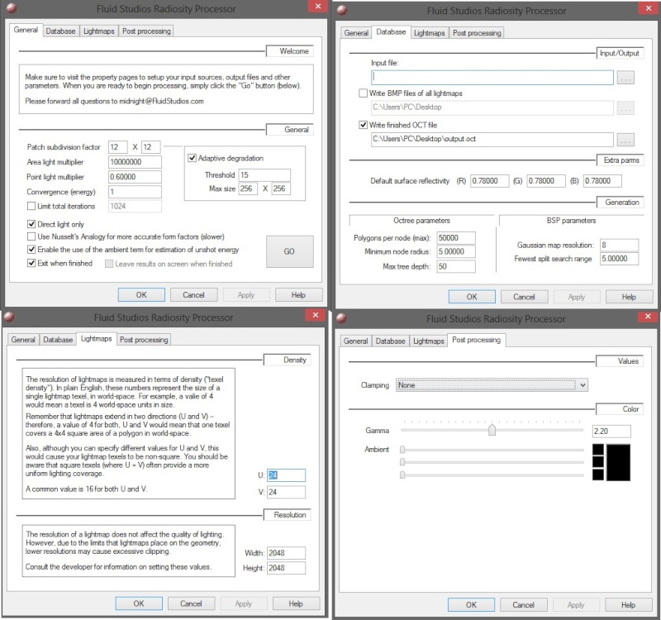Click the Convergence (energy) field
Viewport: 661px width, 620px height.
tap(135, 192)
